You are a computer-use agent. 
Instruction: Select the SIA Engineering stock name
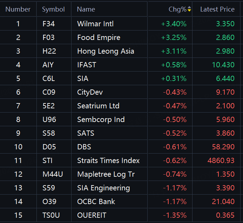point(103,188)
